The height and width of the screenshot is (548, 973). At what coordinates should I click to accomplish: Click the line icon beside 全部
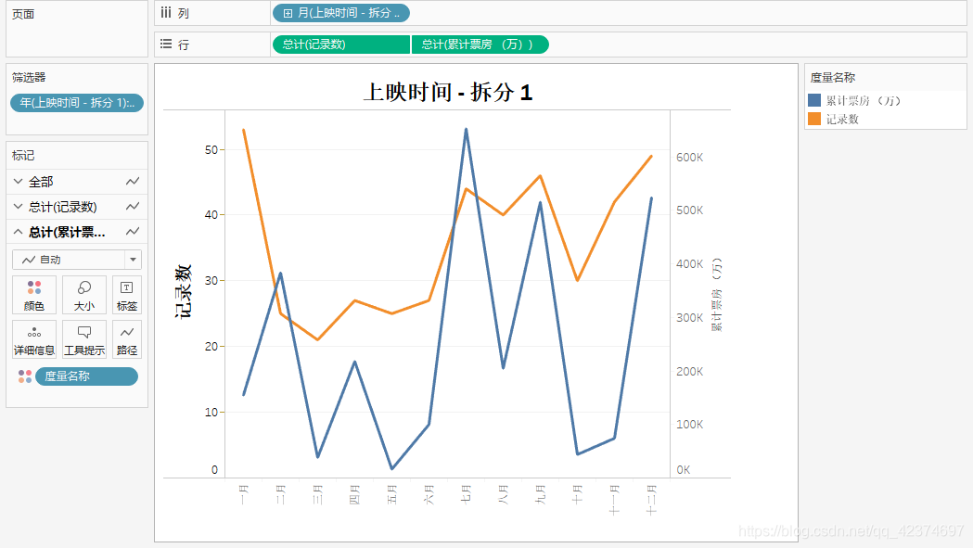coord(132,181)
